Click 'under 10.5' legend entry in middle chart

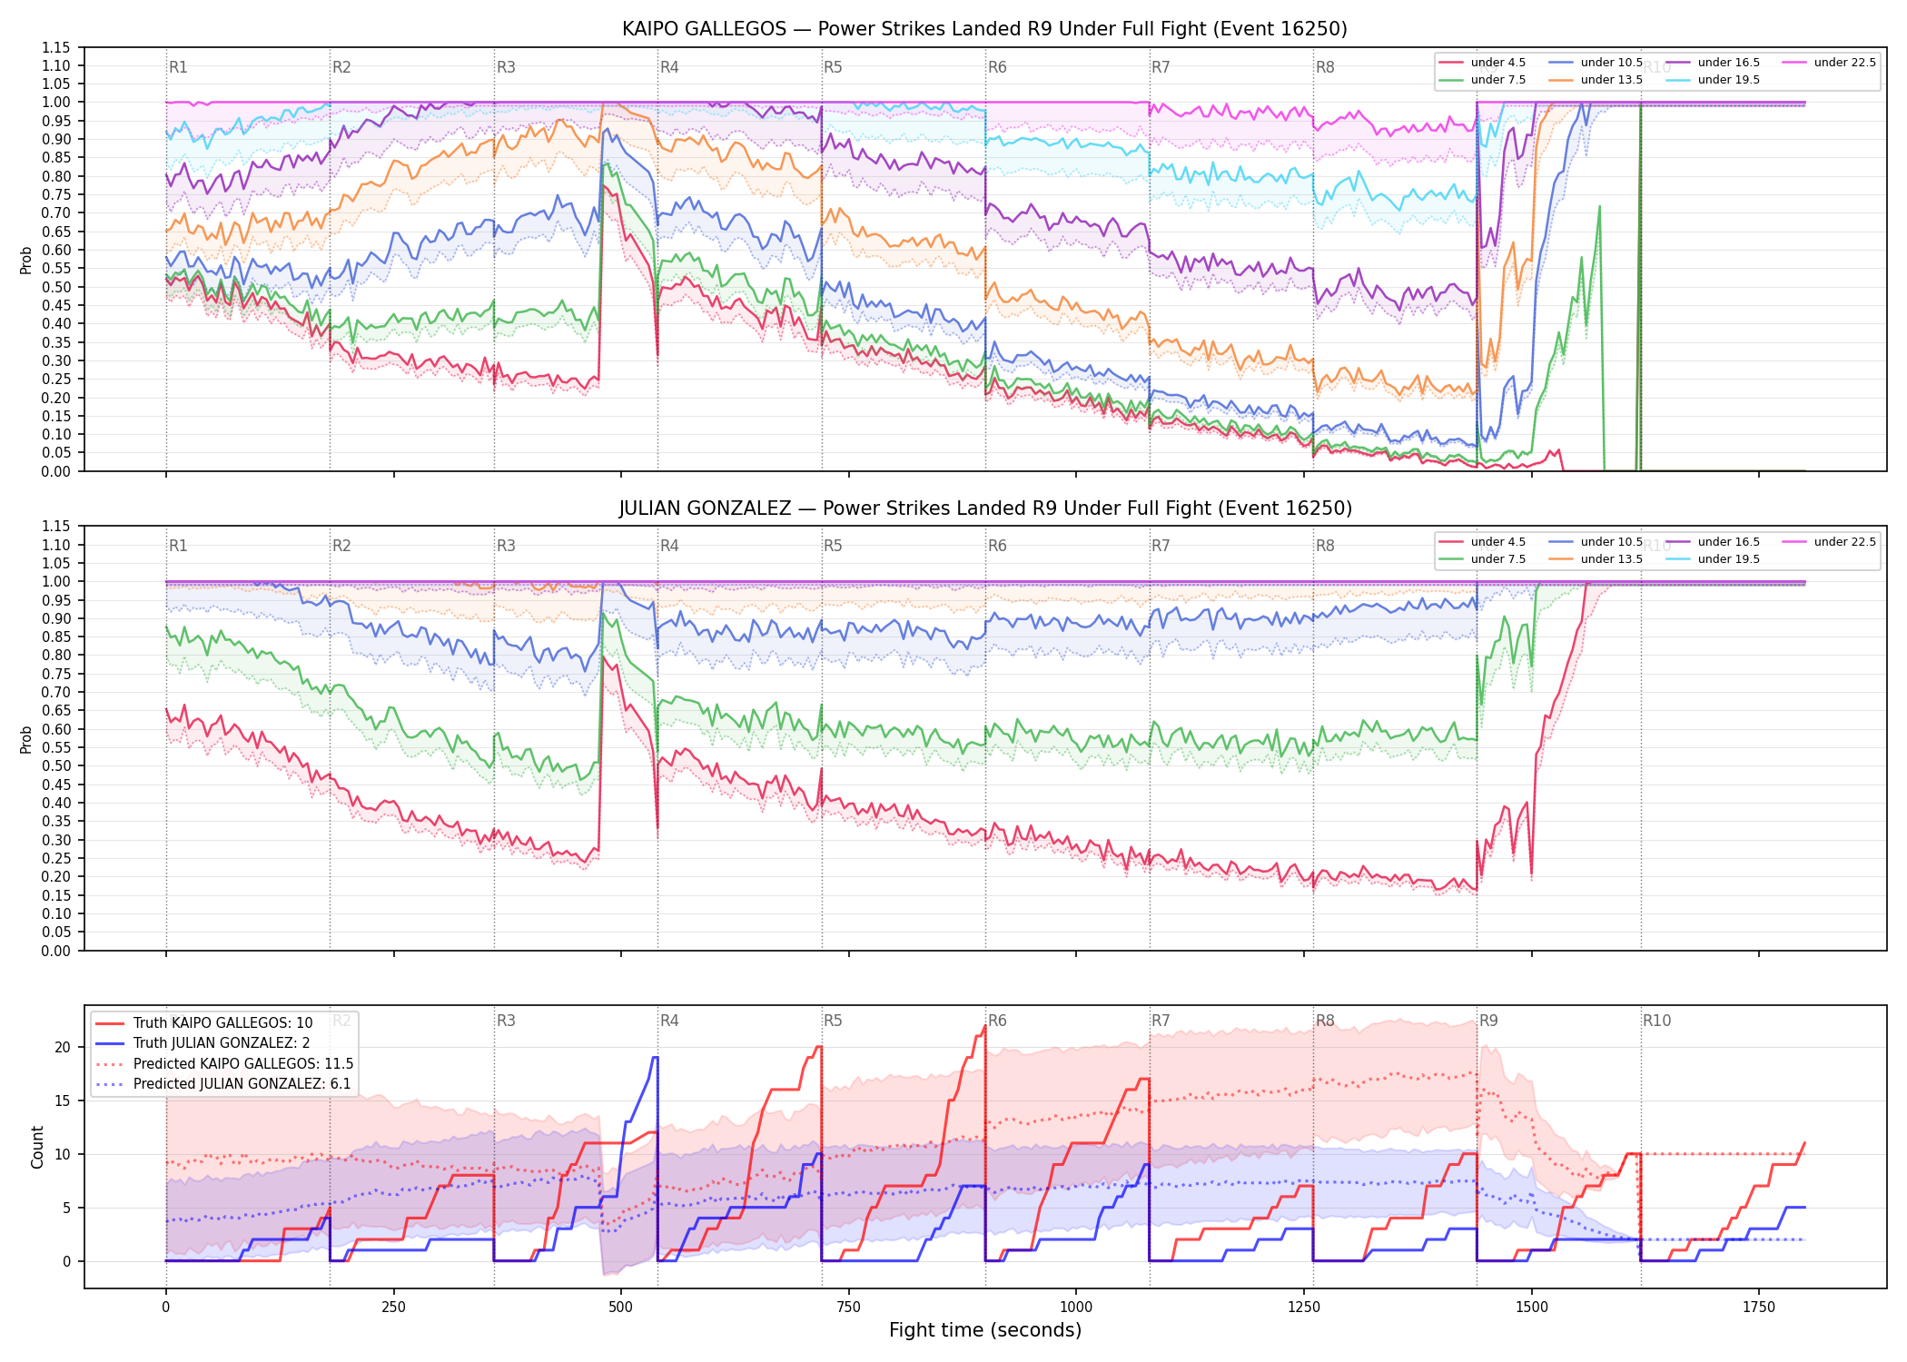click(x=1596, y=542)
